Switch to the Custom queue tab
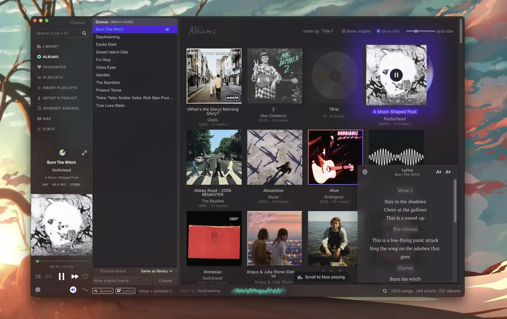Image resolution: width=507 pixels, height=319 pixels. coord(113,271)
